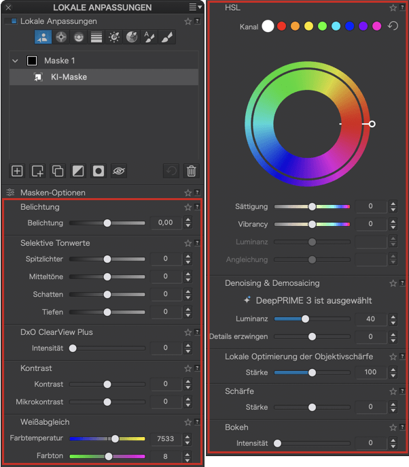Click the Details erzwingen value field

(x=371, y=336)
